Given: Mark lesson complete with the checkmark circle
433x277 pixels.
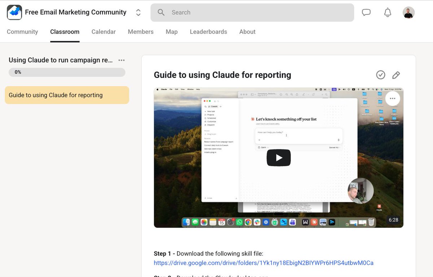Looking at the screenshot, I should tap(381, 75).
